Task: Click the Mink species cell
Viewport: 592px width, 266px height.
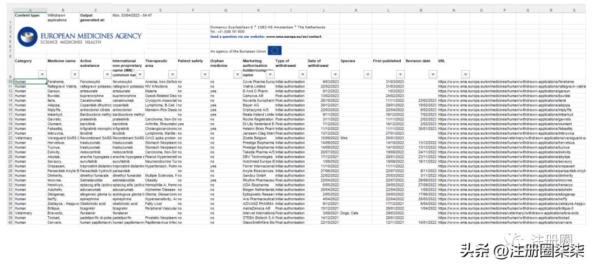Action: coord(345,138)
